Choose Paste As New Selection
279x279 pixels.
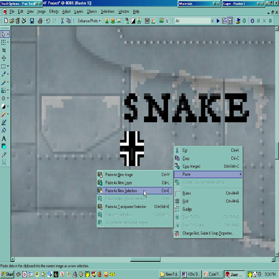point(135,191)
